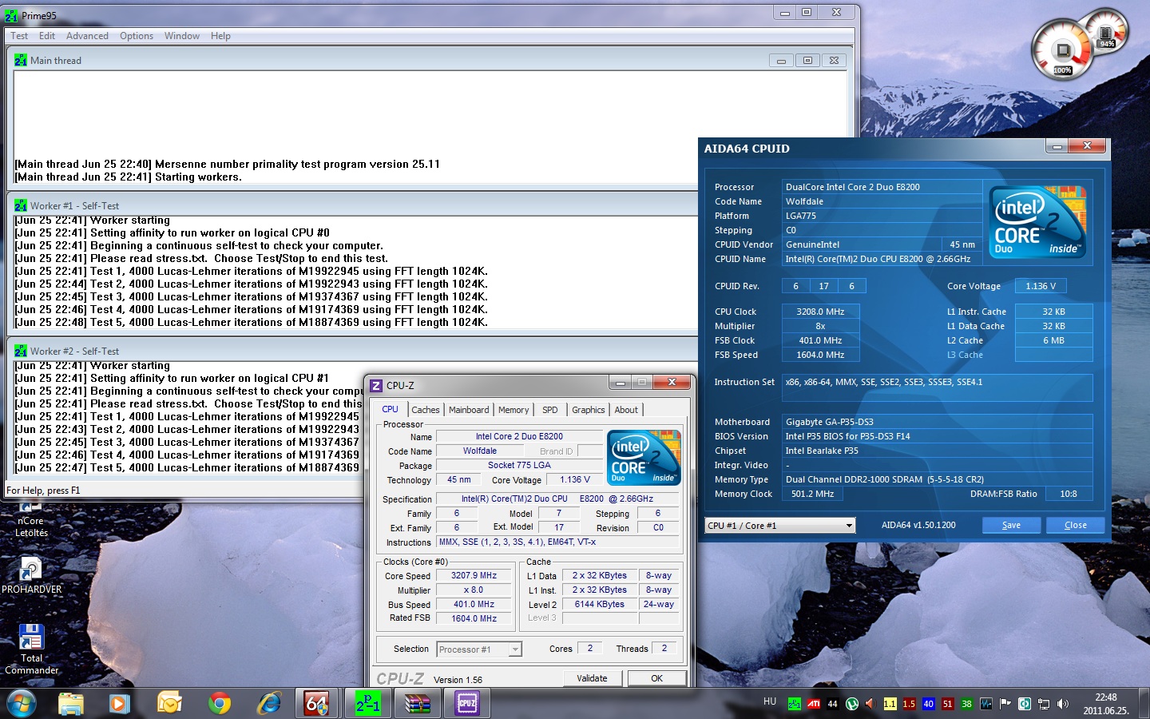Click the Intel Core 2 Duo logo in CPU-Z

point(644,457)
